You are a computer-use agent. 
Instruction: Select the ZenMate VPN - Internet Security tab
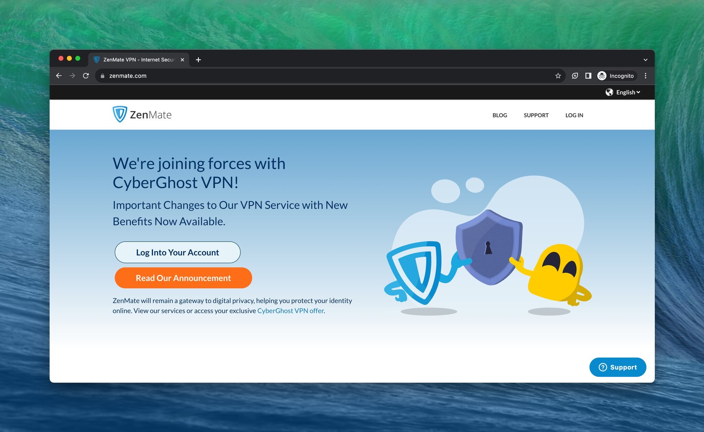click(139, 60)
